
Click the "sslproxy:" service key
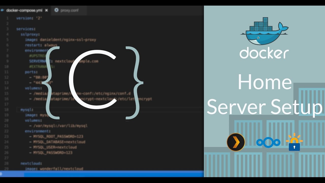30,34
